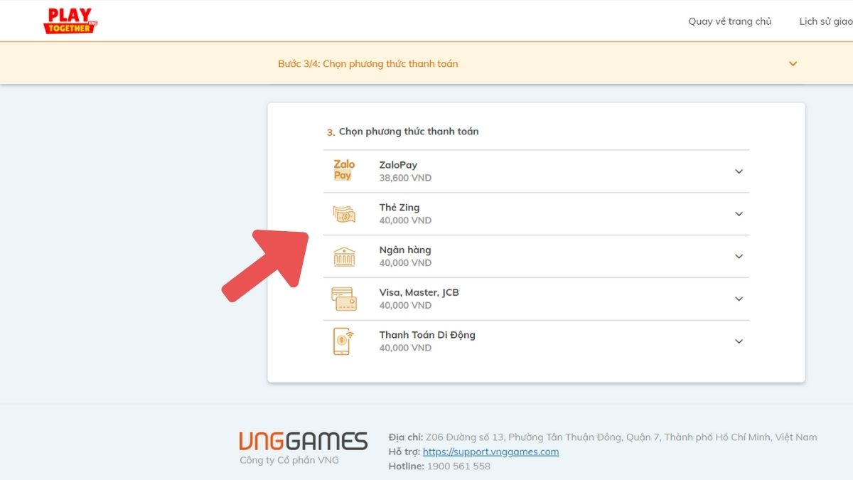Open the support.vnggames.com link

(490, 452)
